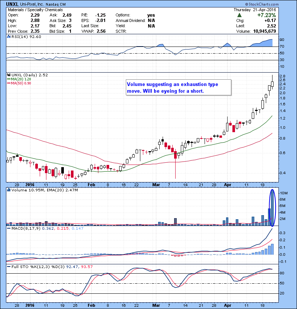Screen dimensions: 297x309
Task: Click the MACD(8,17,9) label
Action: [26, 229]
